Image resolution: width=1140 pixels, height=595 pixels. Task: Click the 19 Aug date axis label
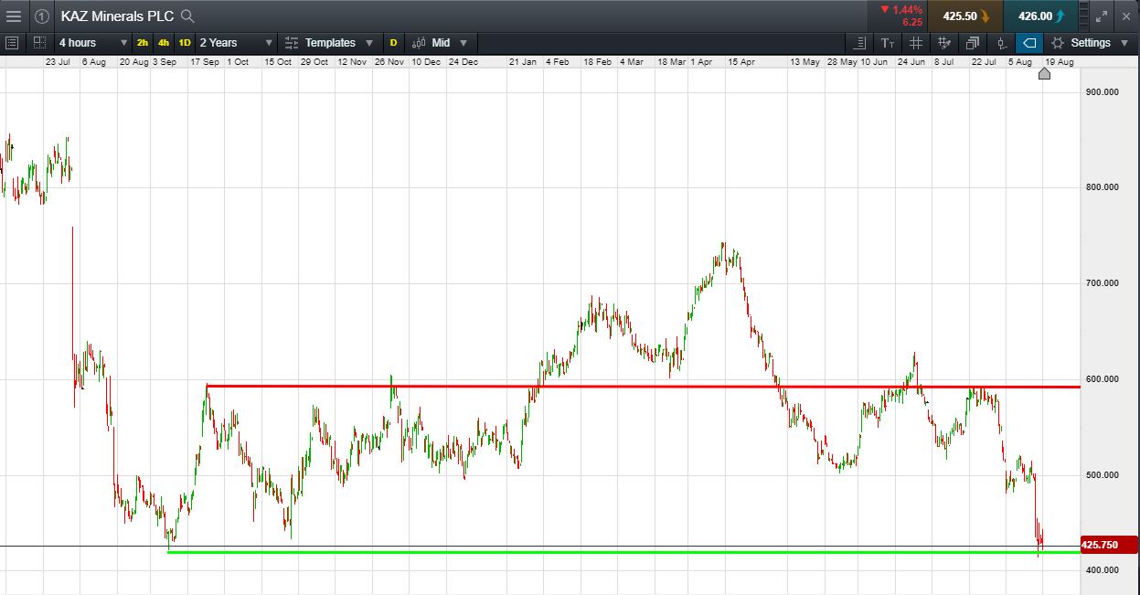point(1059,61)
